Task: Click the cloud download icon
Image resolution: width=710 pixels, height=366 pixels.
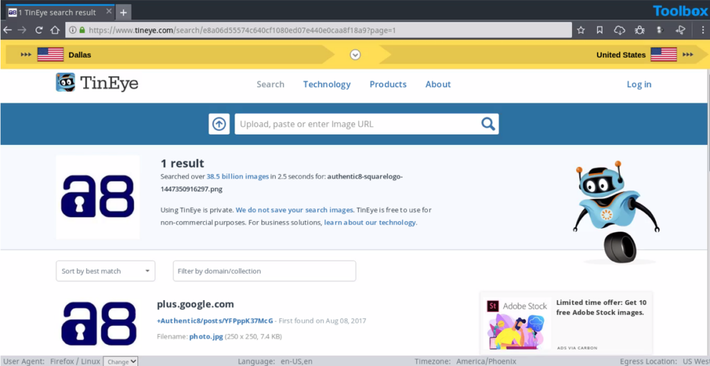Action: point(619,31)
